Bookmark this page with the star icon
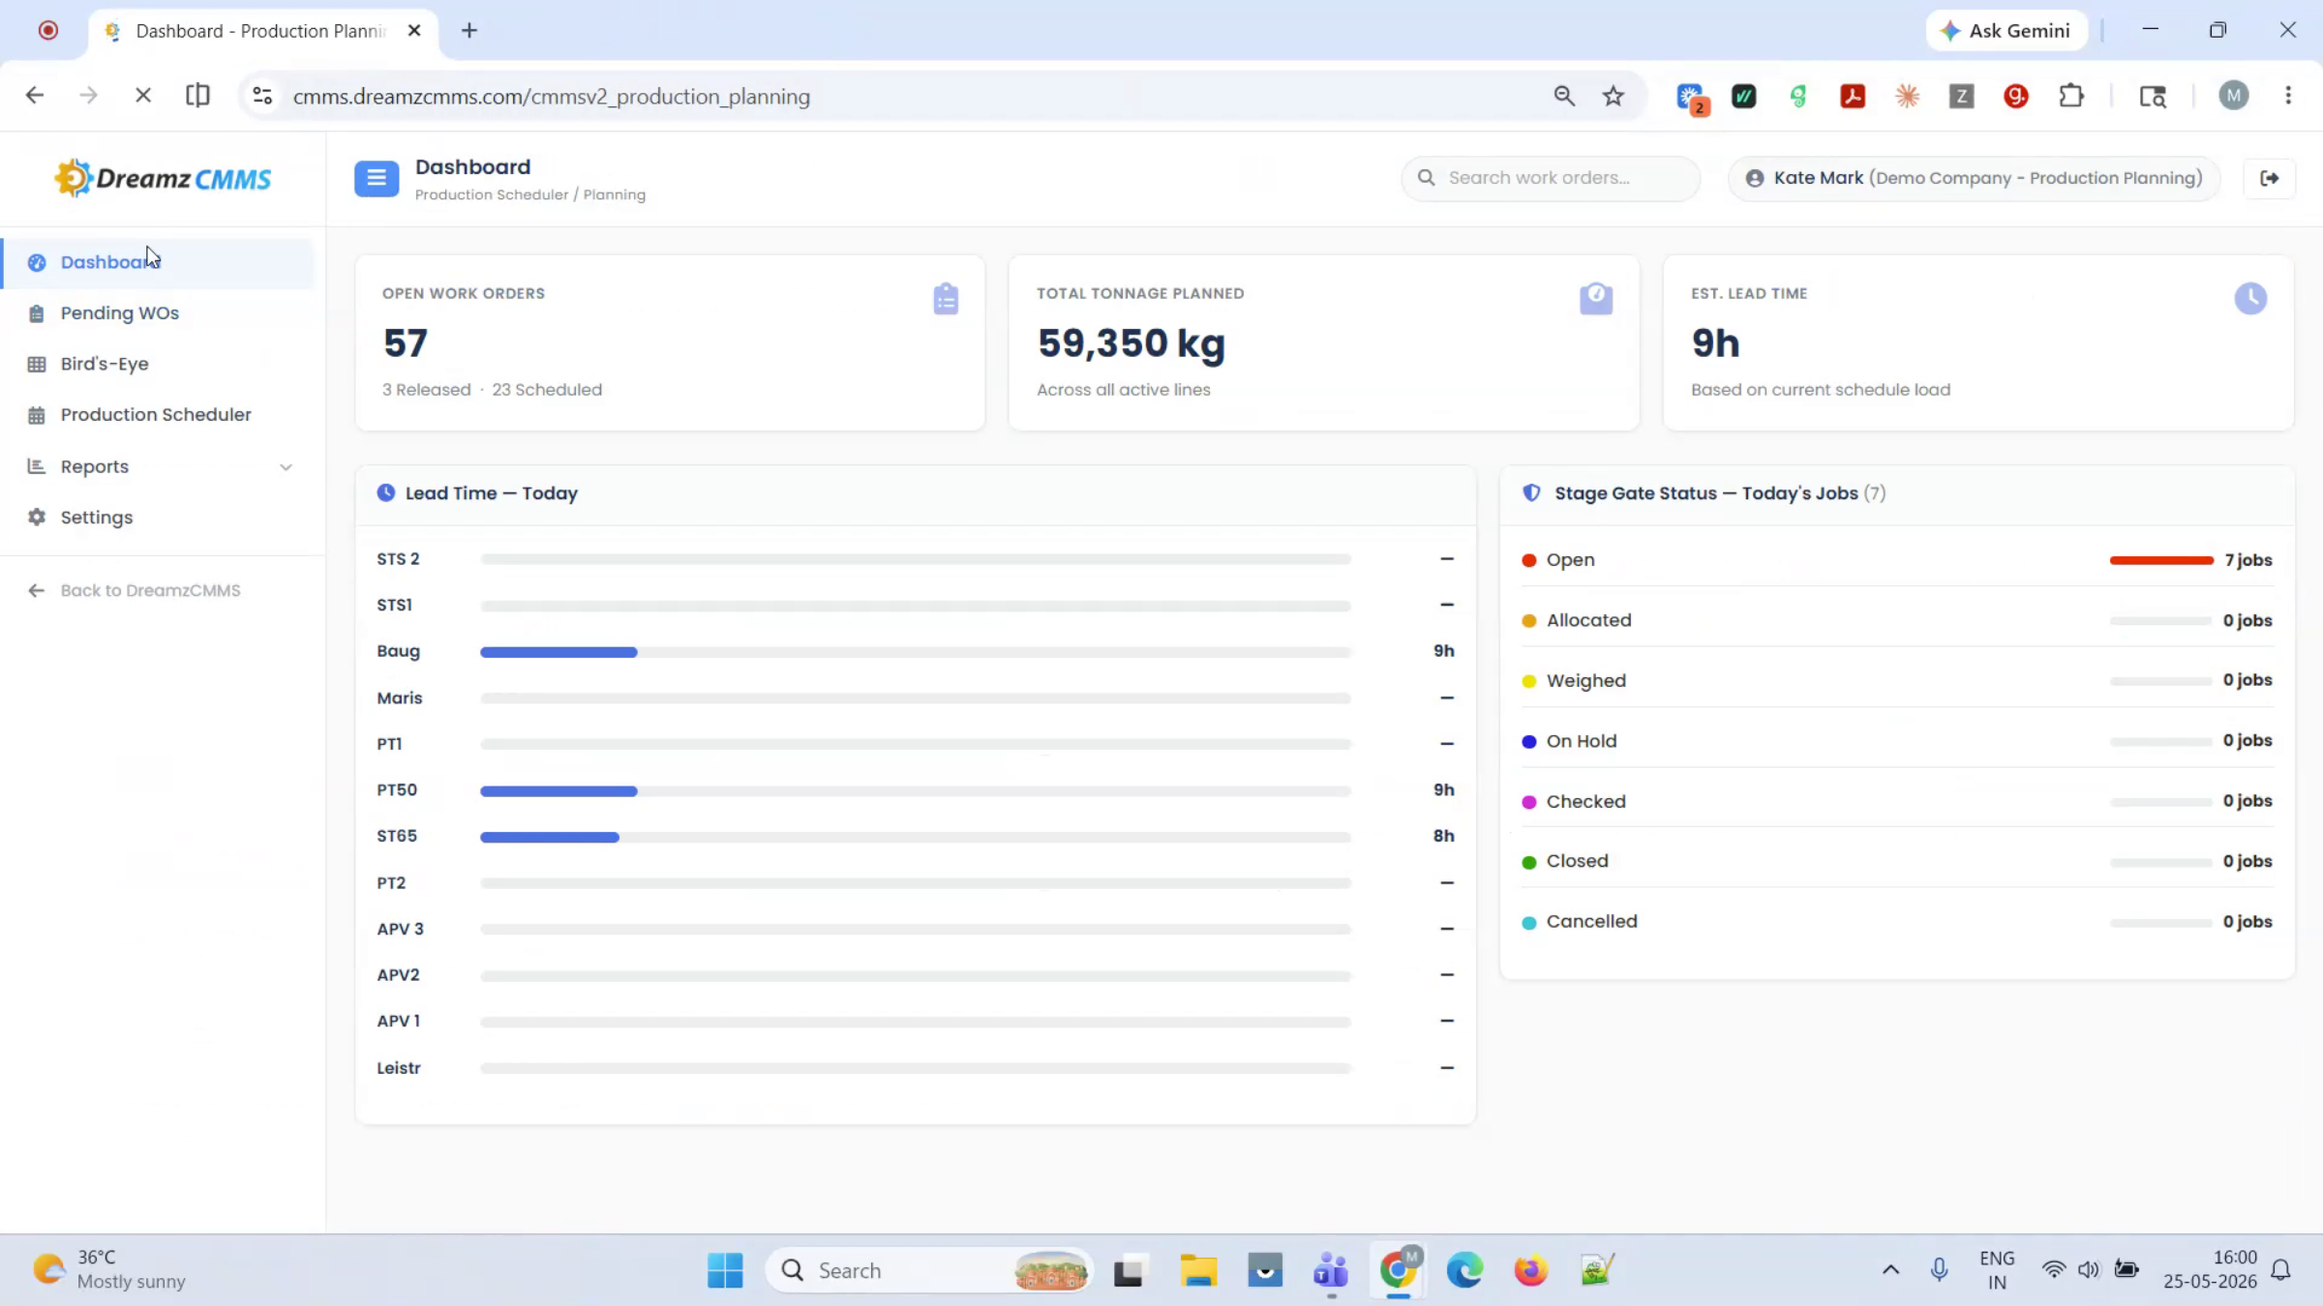This screenshot has height=1306, width=2323. pos(1613,96)
